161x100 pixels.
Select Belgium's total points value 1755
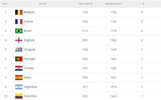[85, 12]
